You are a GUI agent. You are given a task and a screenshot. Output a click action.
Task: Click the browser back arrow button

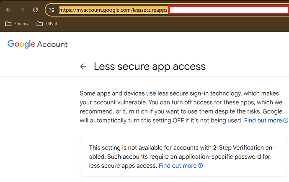(8, 10)
